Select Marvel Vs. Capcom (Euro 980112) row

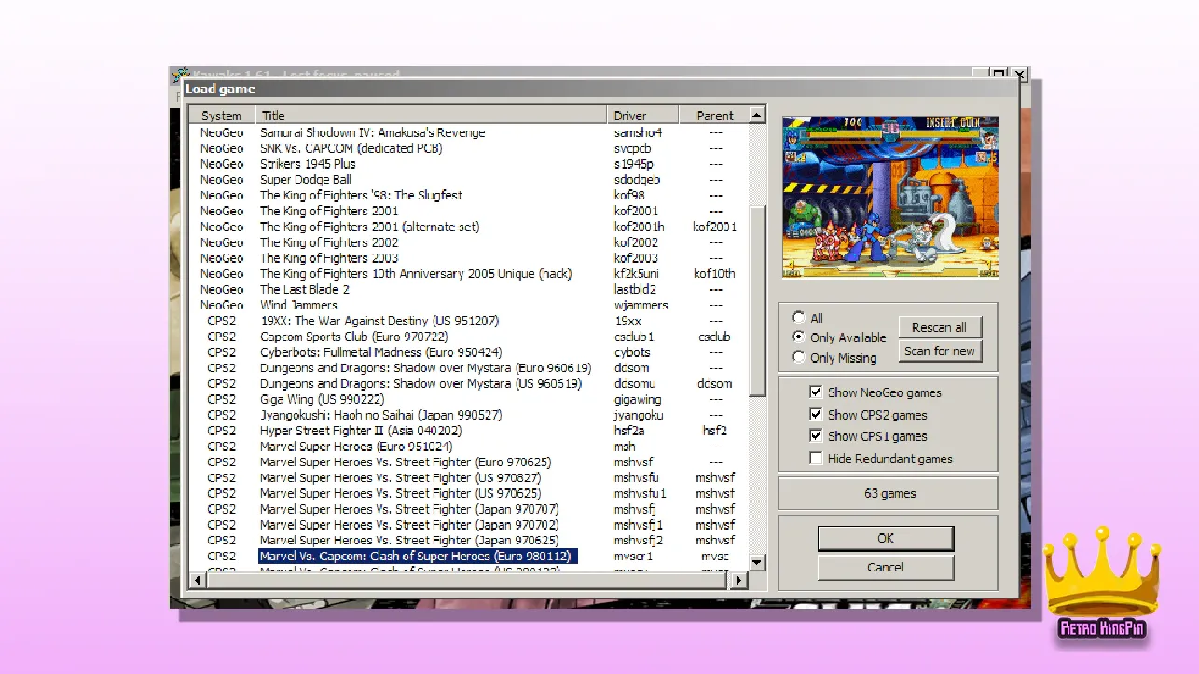[469, 557]
